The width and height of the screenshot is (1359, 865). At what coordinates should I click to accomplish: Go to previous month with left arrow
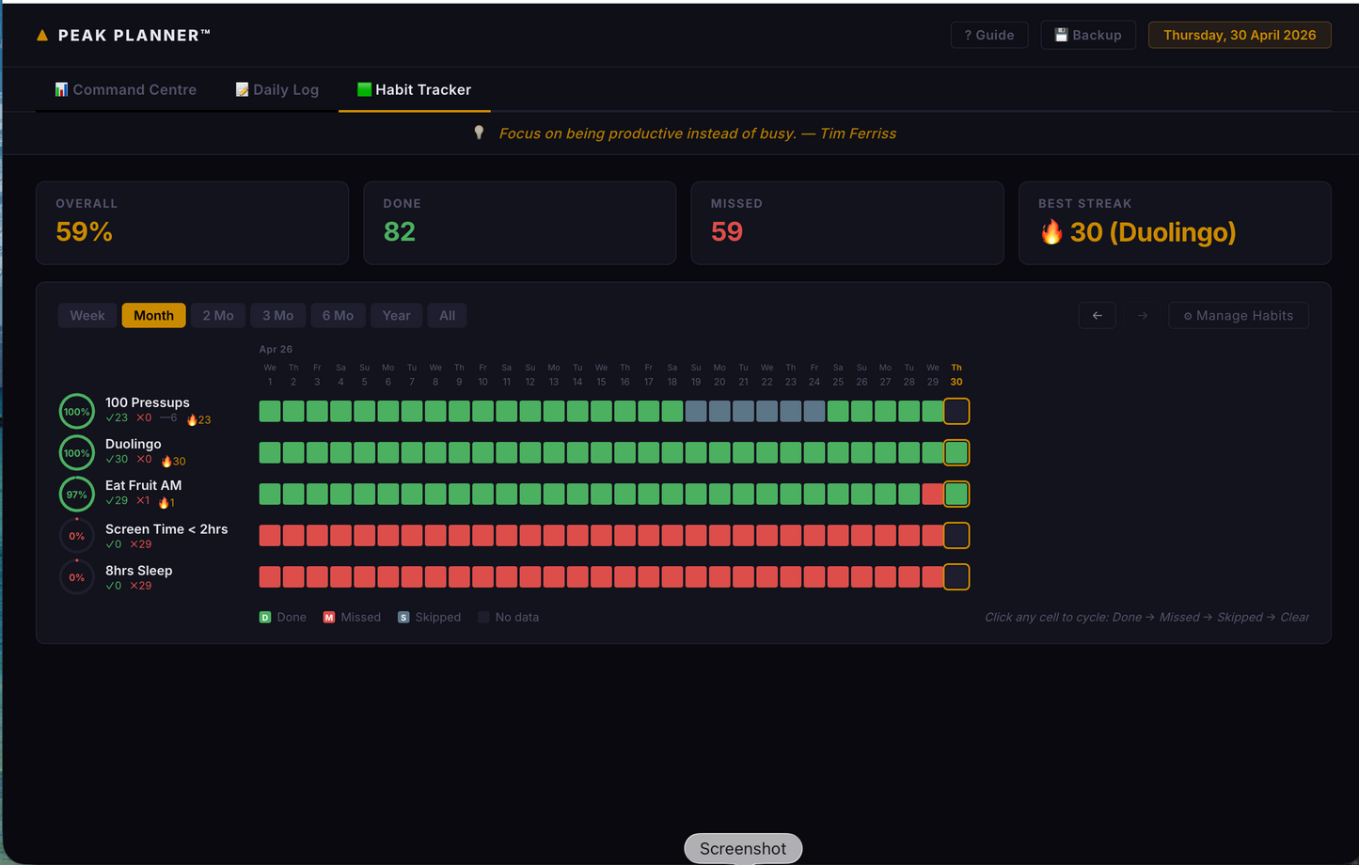coord(1097,316)
